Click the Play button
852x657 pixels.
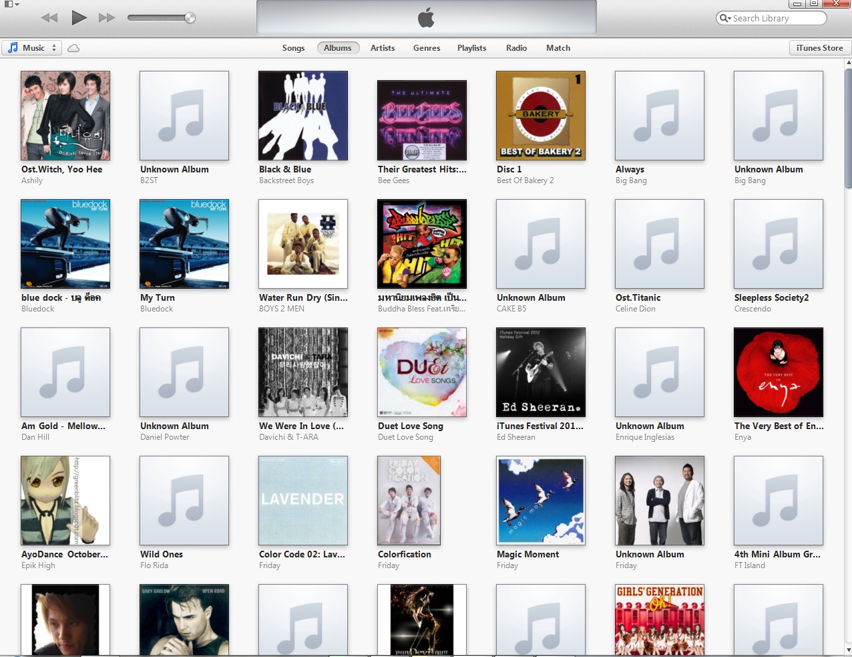tap(79, 17)
